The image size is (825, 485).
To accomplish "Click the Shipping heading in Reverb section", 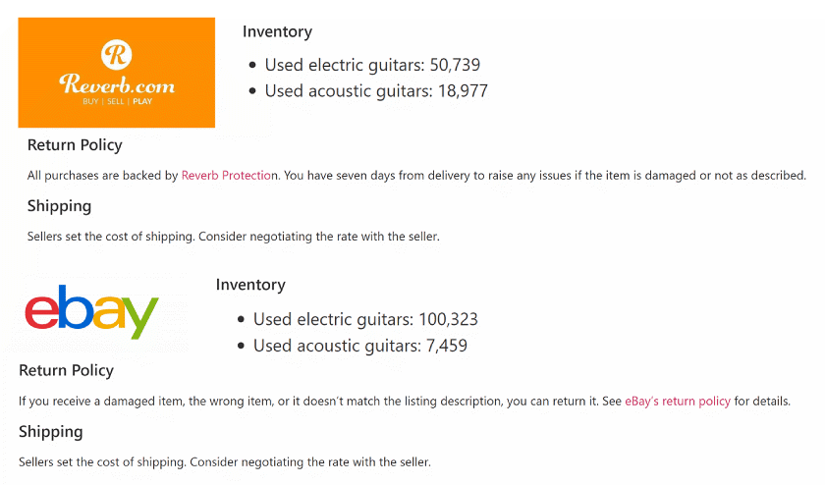I will point(59,206).
